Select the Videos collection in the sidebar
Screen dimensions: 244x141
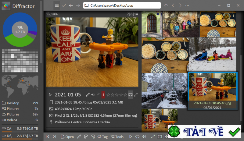coord(20,120)
